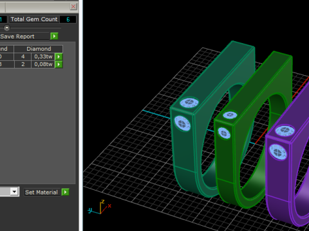Screen dimensions: 309x231
Task: Close the gem report panel
Action: coord(73,6)
